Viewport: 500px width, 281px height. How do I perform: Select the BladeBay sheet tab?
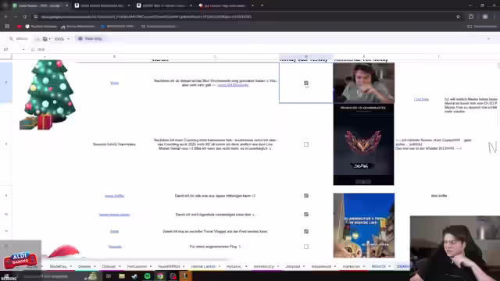pos(59,266)
